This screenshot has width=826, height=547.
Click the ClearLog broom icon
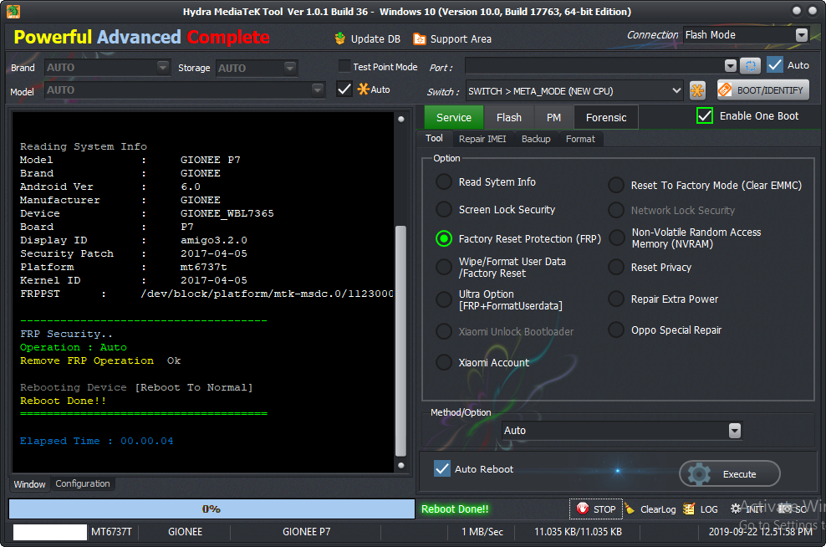pos(630,509)
